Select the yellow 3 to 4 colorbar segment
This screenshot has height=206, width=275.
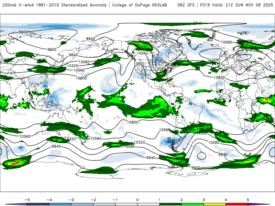click(x=215, y=204)
